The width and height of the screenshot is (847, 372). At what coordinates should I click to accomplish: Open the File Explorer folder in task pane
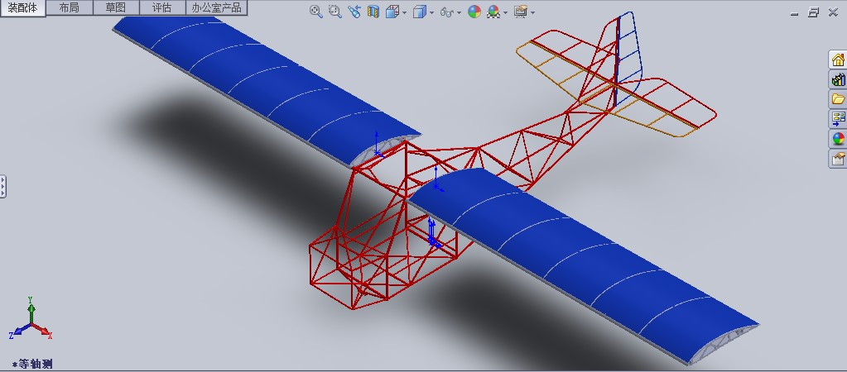pyautogui.click(x=838, y=98)
